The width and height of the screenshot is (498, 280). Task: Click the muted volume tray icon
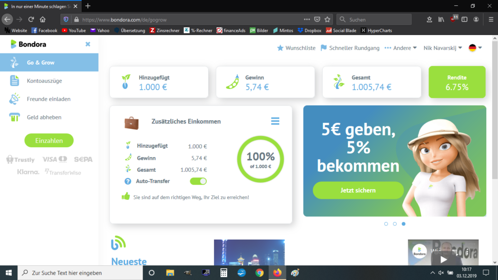pos(441,273)
